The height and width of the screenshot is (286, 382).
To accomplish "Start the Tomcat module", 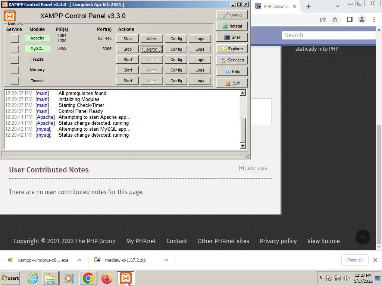I will point(128,81).
